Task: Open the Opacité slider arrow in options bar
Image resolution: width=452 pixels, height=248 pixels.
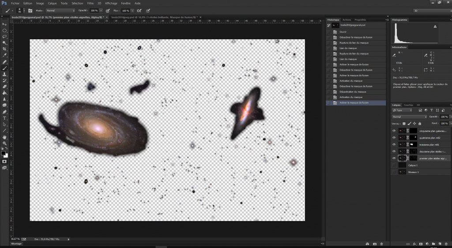Action: (101, 11)
